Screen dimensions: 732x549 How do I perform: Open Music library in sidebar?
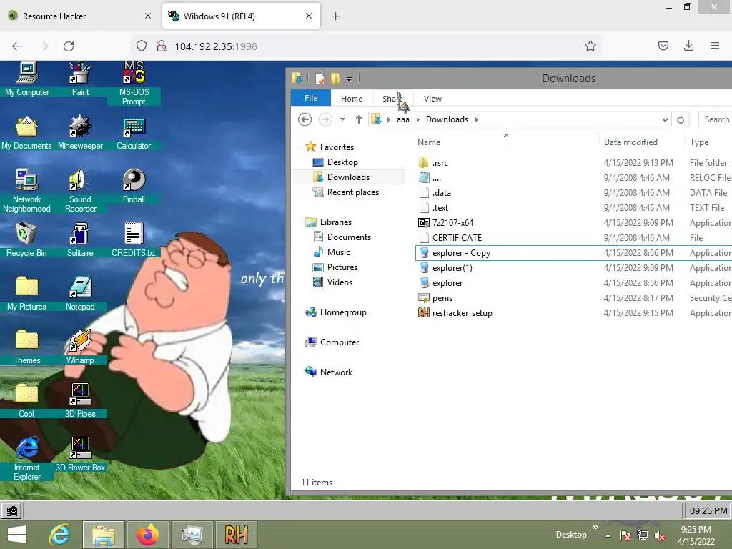pos(338,252)
